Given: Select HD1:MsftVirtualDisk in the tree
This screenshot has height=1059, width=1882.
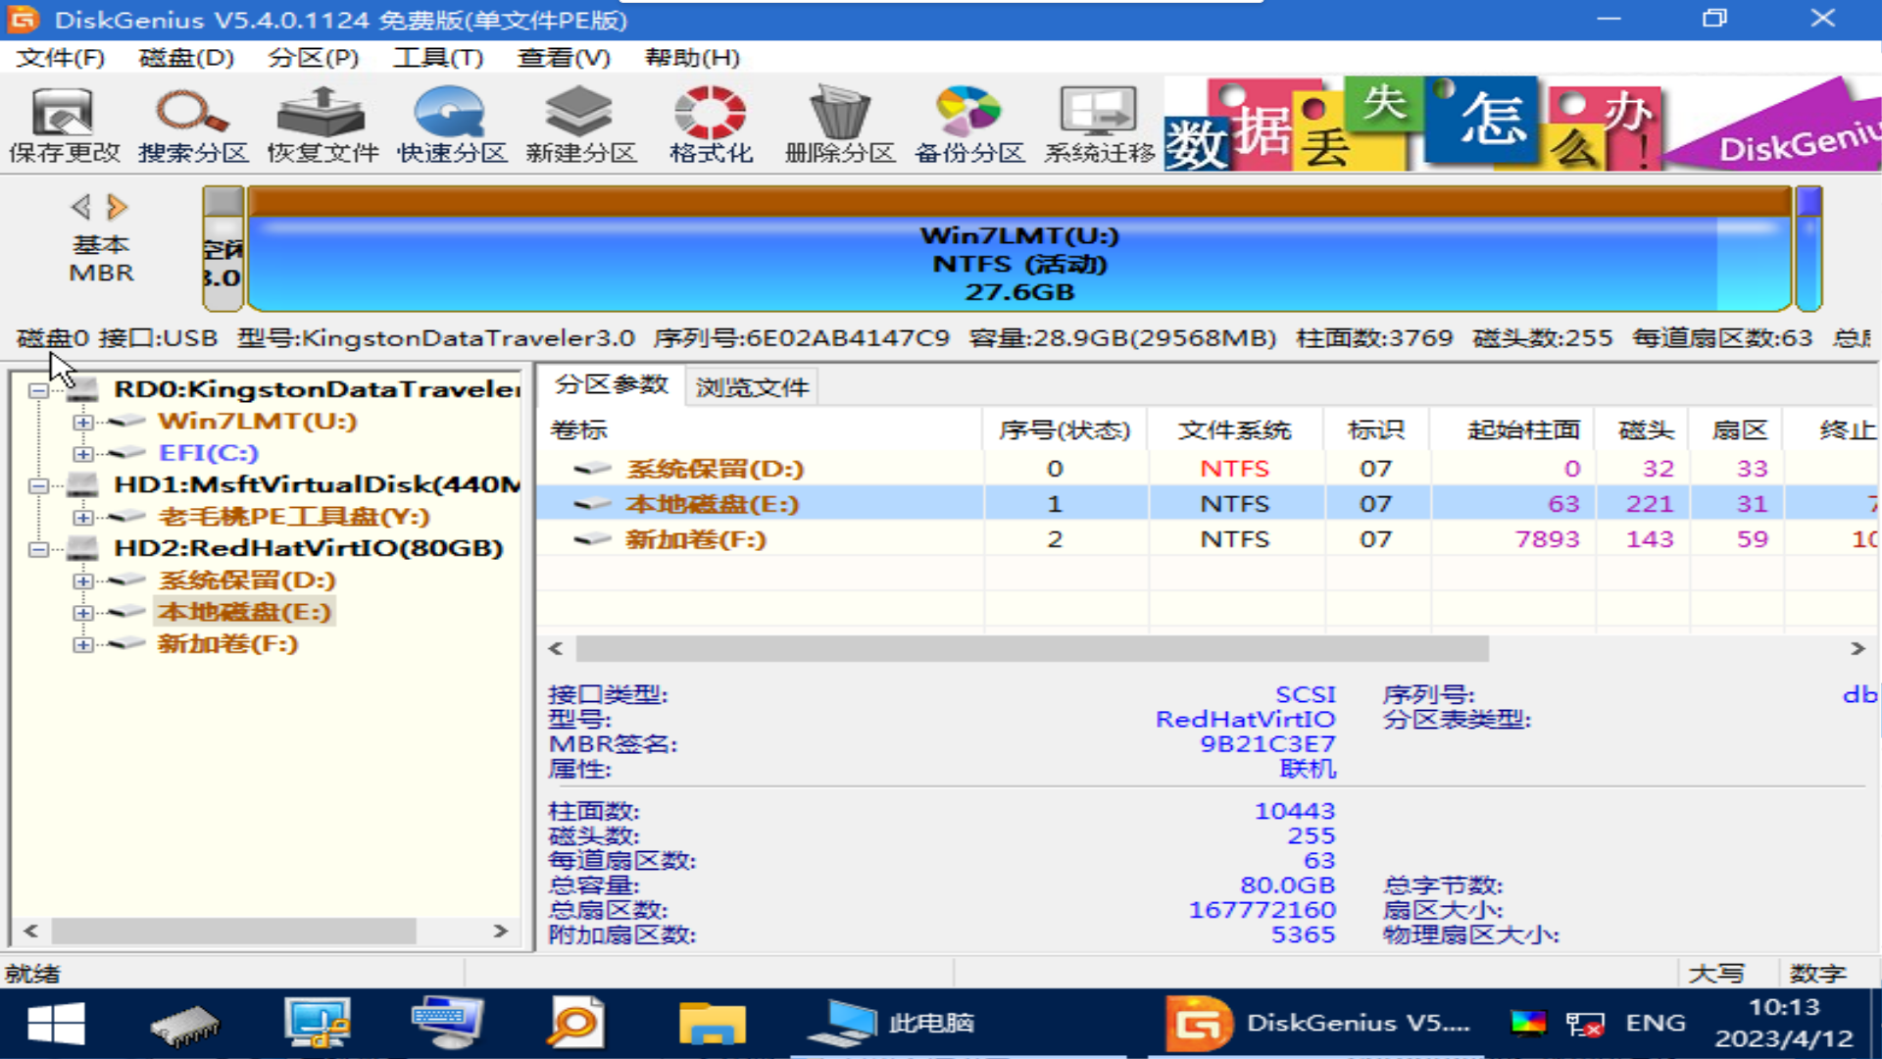Looking at the screenshot, I should pos(317,484).
